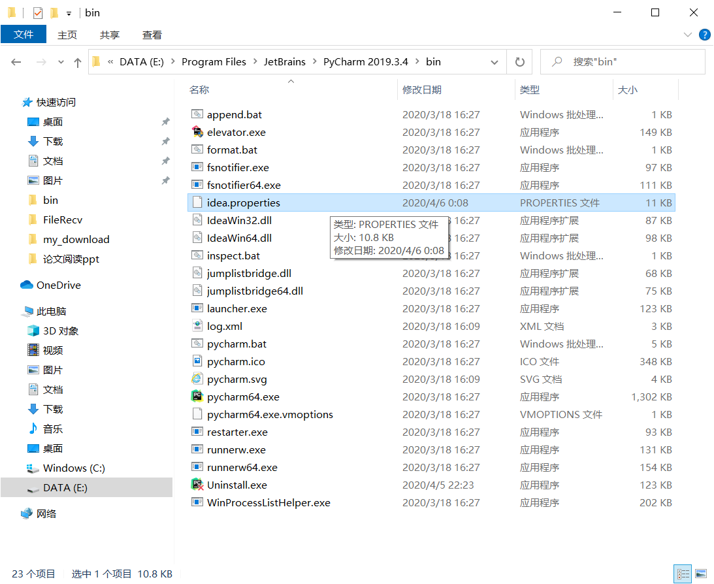Open the recent locations dropdown
714x584 pixels.
(x=61, y=62)
